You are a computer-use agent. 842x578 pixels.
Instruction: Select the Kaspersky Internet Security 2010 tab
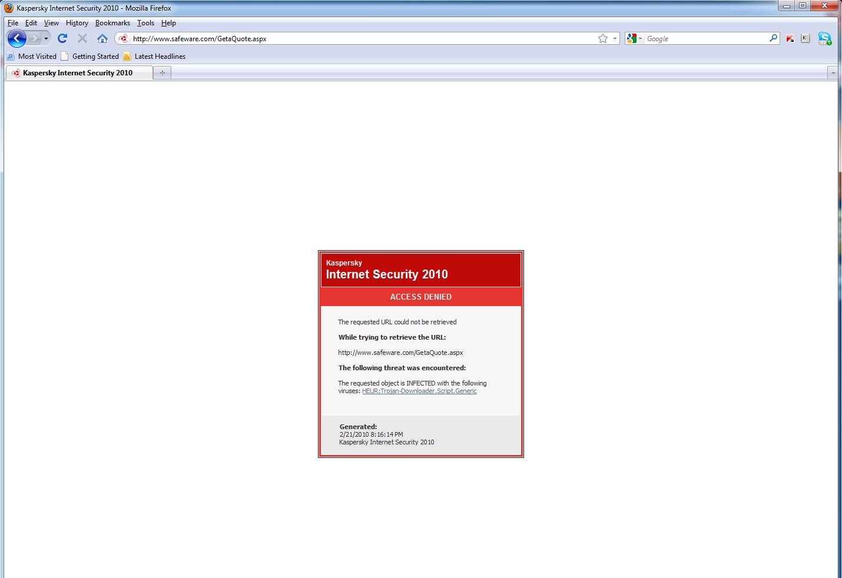(x=79, y=73)
